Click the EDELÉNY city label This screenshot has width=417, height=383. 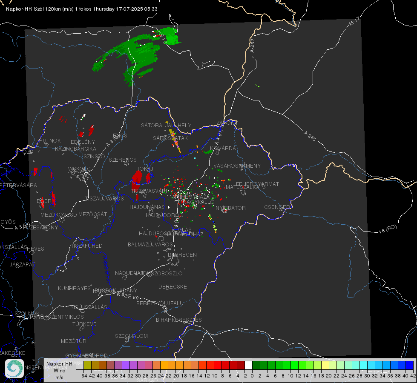click(83, 142)
